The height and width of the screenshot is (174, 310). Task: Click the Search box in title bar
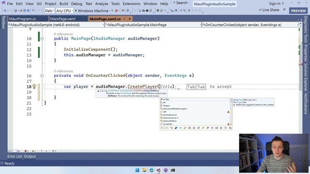click(x=181, y=3)
